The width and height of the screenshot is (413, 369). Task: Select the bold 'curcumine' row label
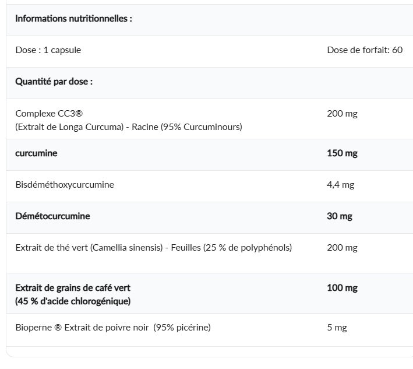pyautogui.click(x=36, y=153)
